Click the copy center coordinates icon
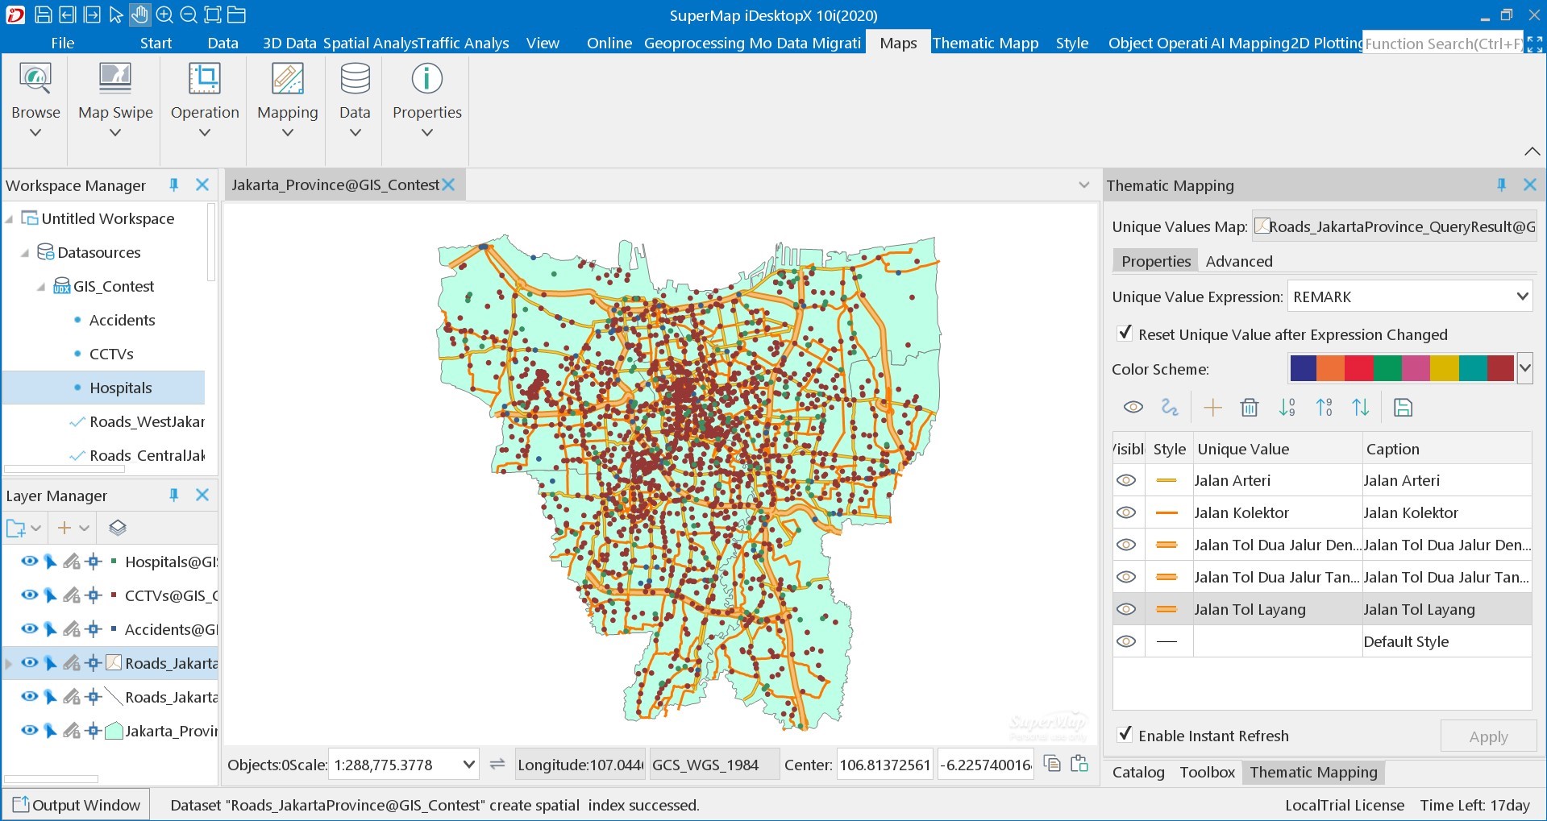This screenshot has width=1547, height=821. tap(1052, 763)
